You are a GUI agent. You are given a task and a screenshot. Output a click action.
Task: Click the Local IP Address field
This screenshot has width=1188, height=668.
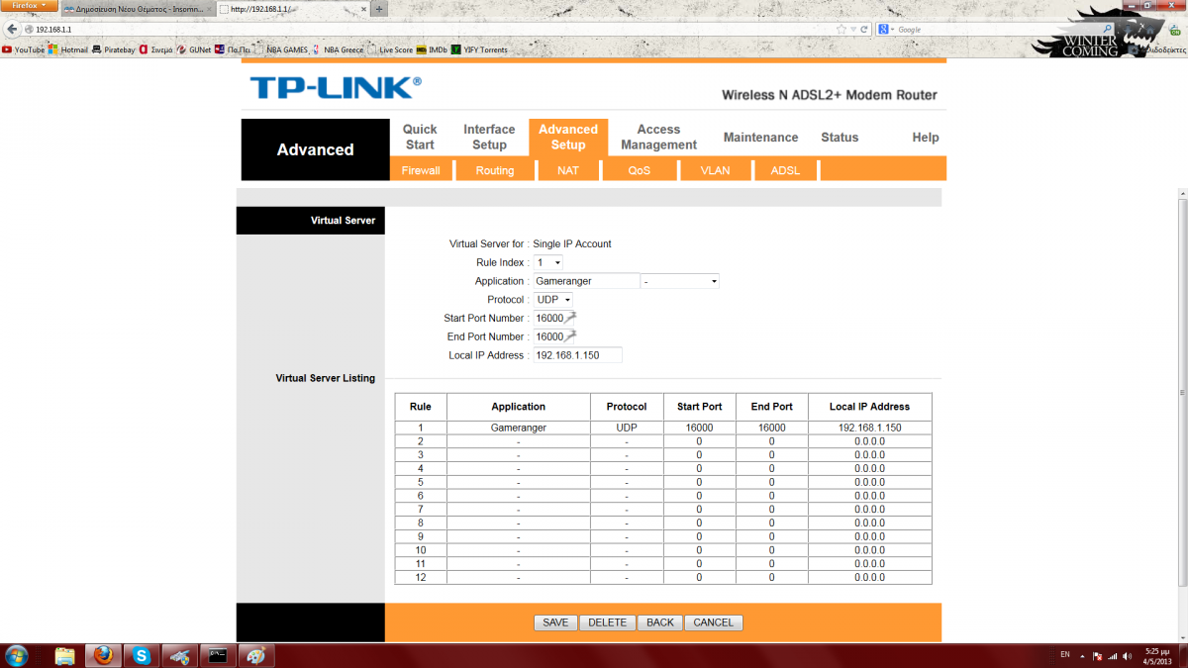click(577, 355)
